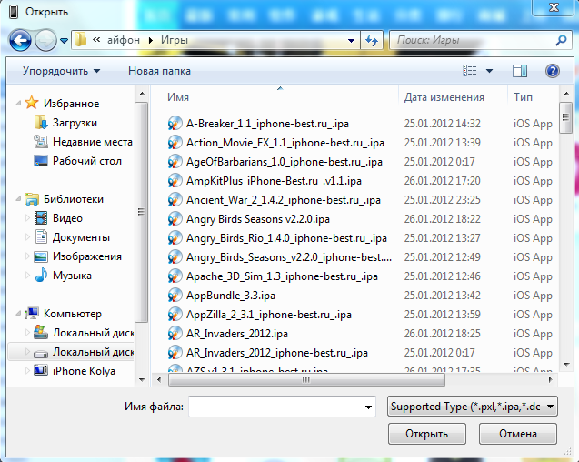This screenshot has width=579, height=462.
Task: Toggle the preview pane icon
Action: point(520,71)
